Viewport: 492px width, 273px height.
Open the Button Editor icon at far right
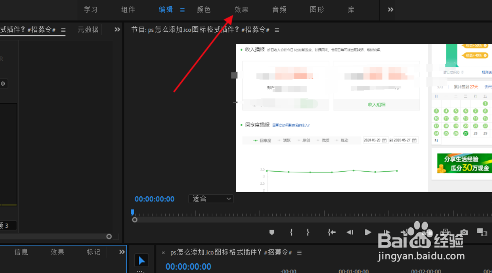[x=482, y=232]
